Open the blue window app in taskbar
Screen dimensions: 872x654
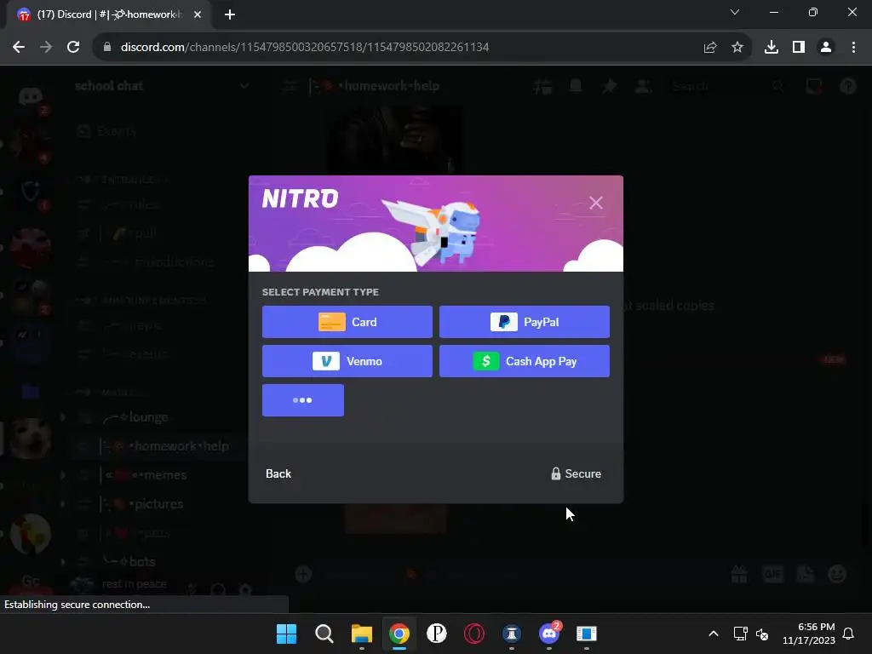(586, 634)
